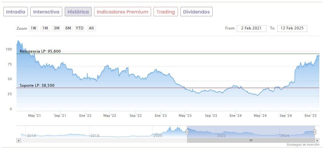Screen dimensions: 324x150
Task: Show All historical data
Action: (91, 28)
